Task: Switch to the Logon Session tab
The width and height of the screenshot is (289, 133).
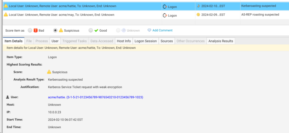Action: [x=146, y=41]
